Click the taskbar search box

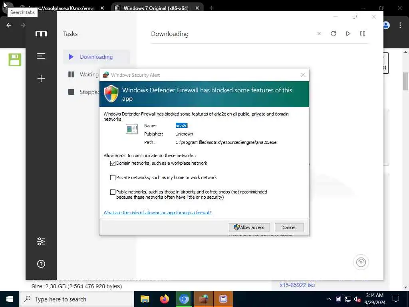[77, 299]
